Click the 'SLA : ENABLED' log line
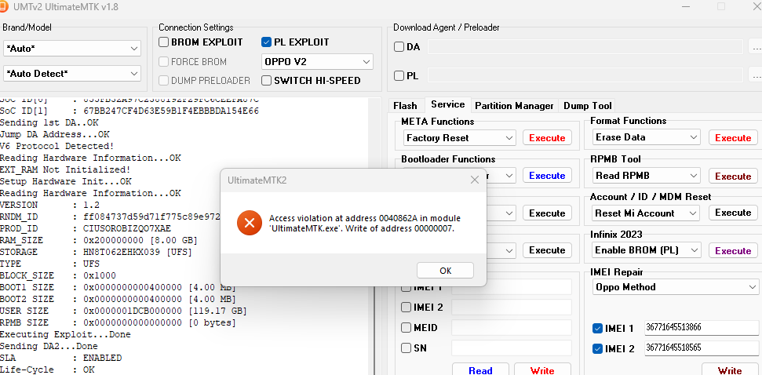This screenshot has width=762, height=375. point(60,358)
